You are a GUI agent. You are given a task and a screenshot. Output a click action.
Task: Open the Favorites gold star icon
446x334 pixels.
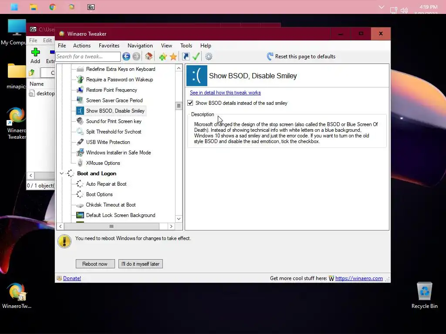coord(173,57)
